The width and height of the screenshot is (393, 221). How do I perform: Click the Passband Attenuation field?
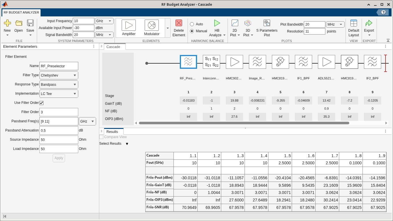tap(59, 130)
